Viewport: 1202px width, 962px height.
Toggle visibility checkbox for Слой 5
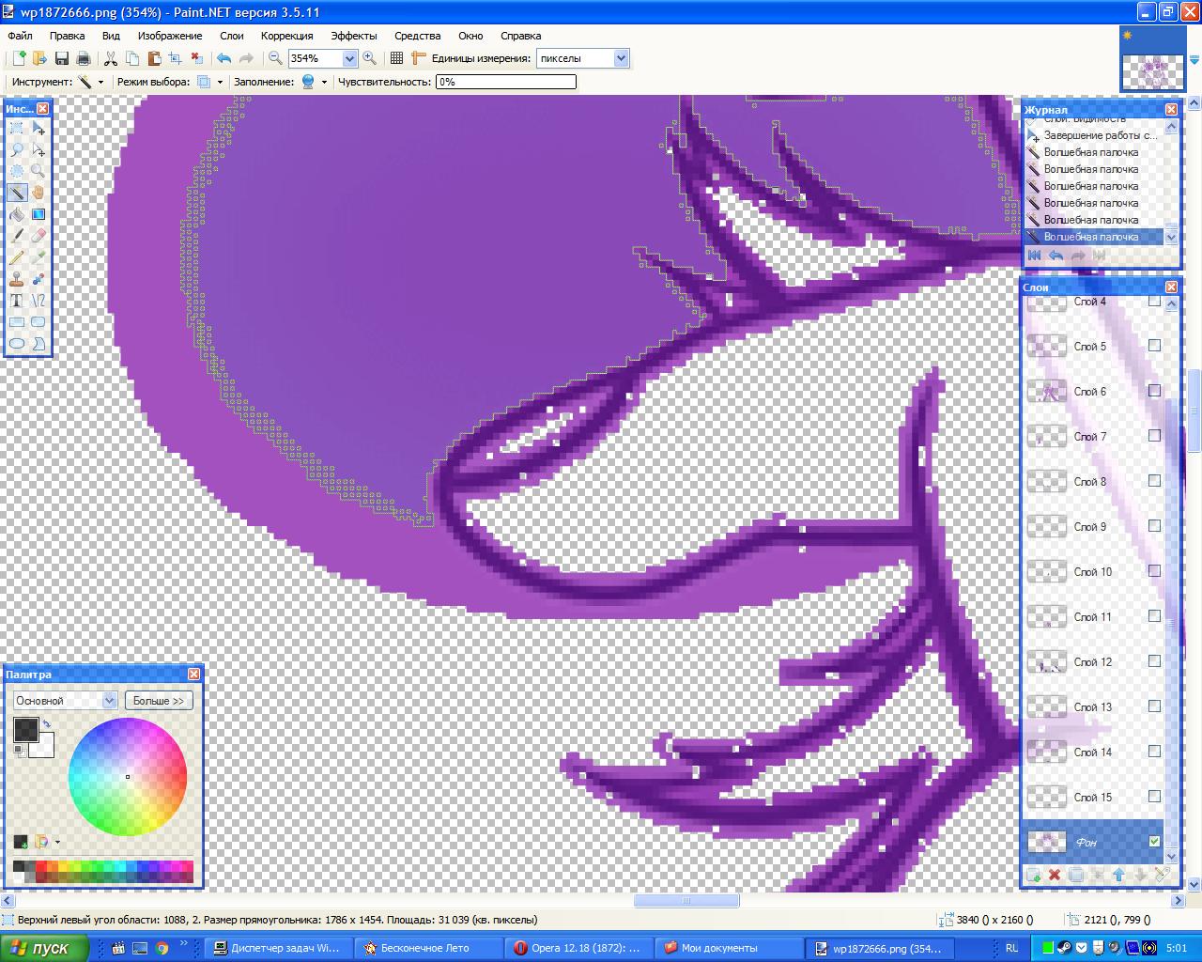[x=1154, y=346]
